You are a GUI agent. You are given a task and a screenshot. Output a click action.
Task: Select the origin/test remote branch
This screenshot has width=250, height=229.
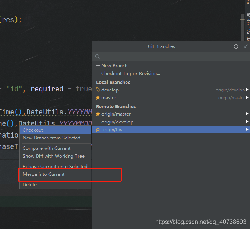[171, 129]
